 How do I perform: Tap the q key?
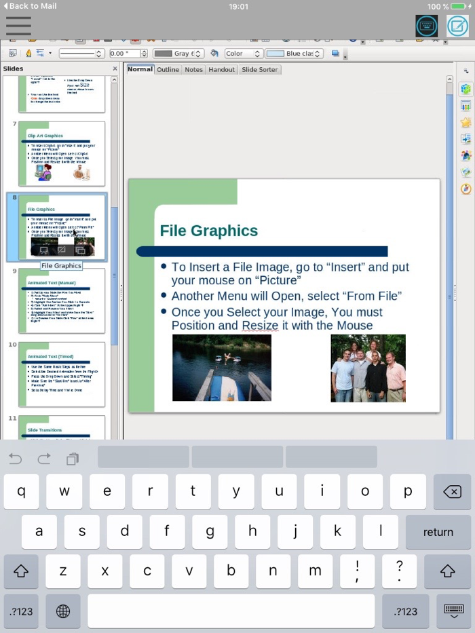22,491
